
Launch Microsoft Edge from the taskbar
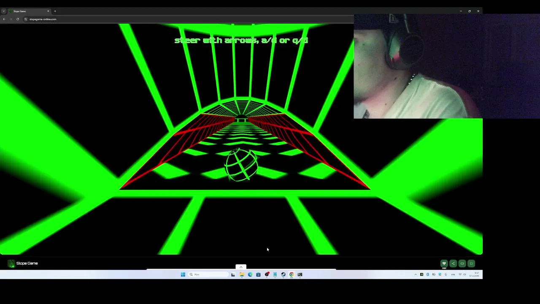(x=250, y=274)
